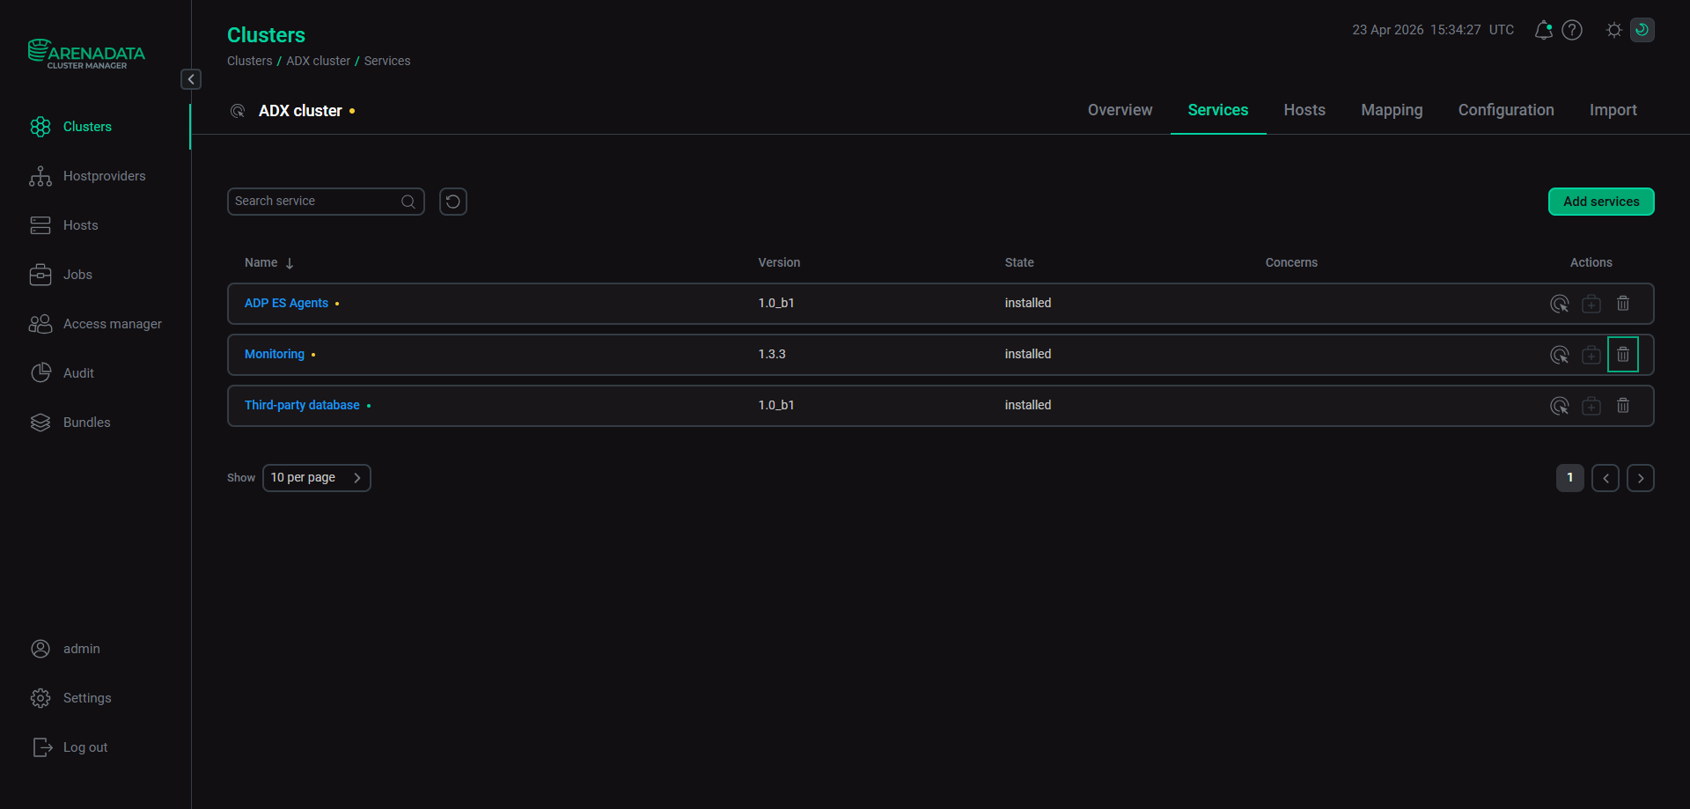
Task: Go to the previous page
Action: pyautogui.click(x=1605, y=478)
